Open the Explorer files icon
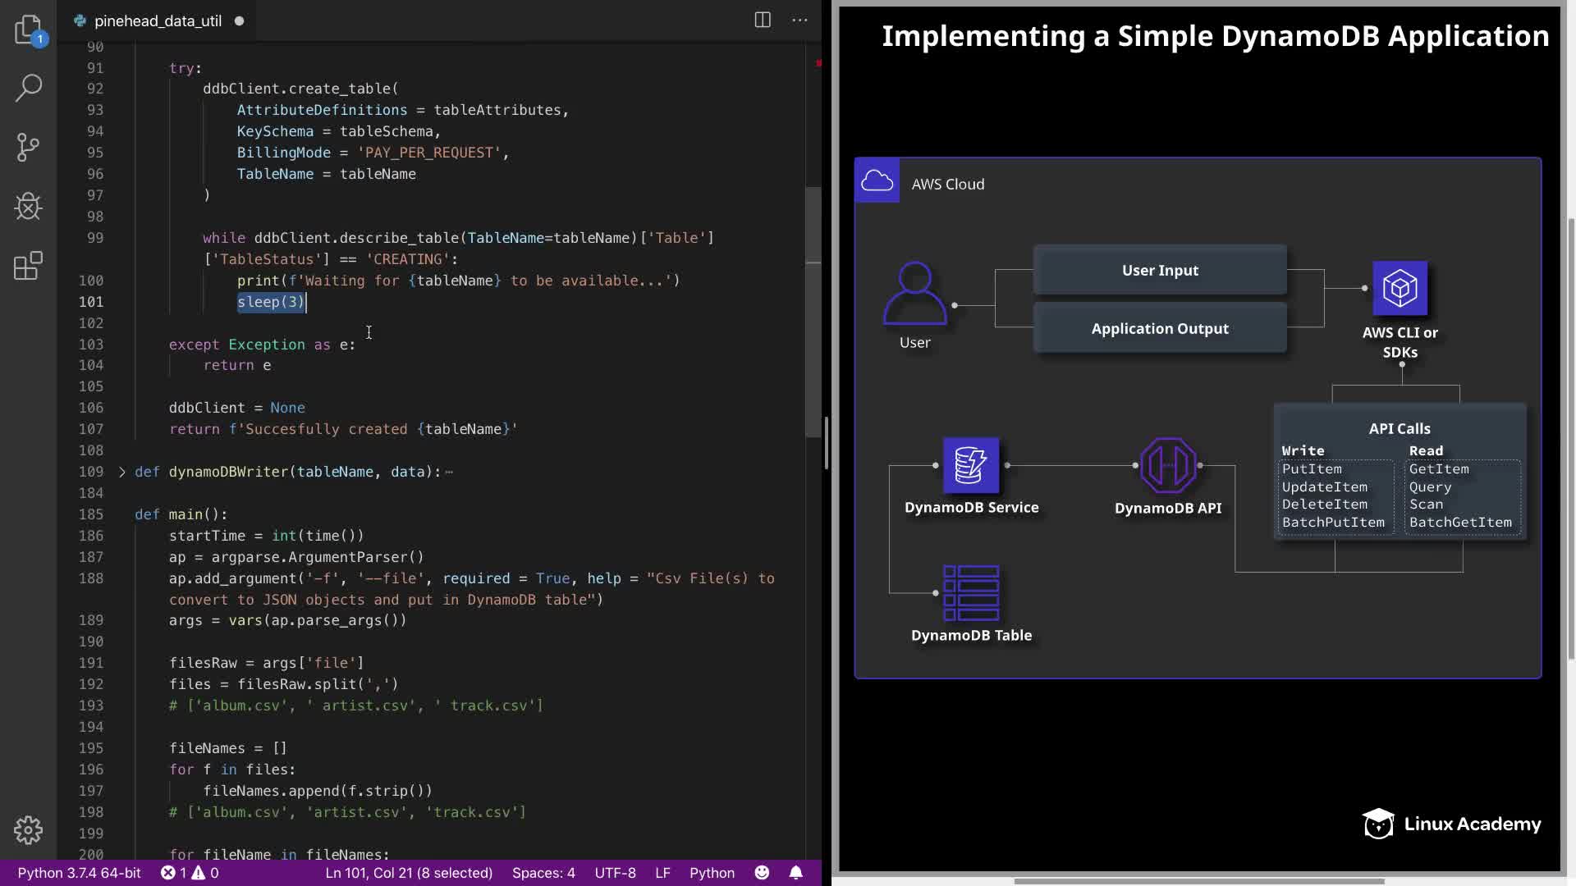 coord(29,30)
